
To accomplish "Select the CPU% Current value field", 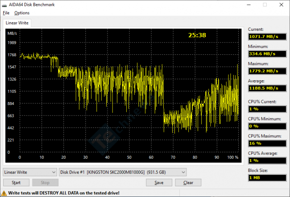I will click(x=267, y=109).
